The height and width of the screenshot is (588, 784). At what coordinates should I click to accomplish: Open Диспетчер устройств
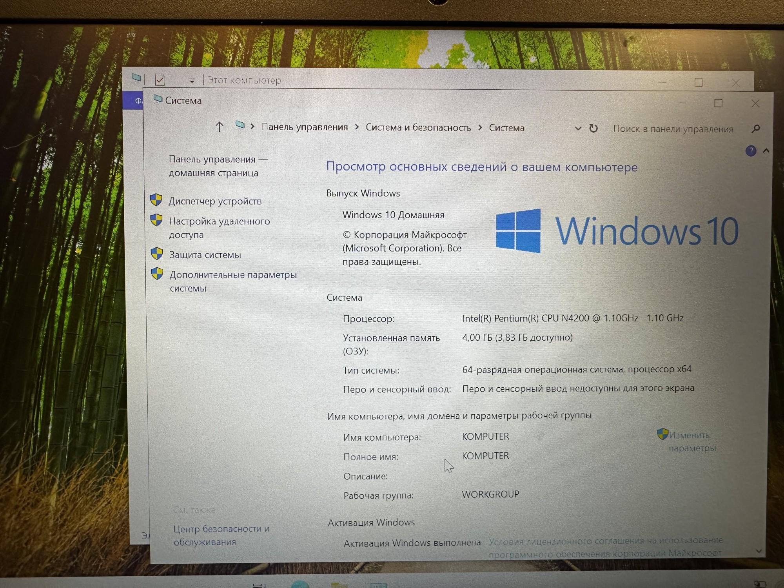pos(215,201)
